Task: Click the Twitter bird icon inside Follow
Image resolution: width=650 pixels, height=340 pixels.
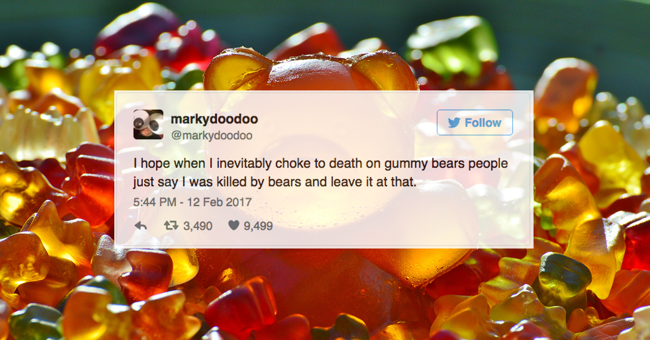Action: (x=454, y=123)
